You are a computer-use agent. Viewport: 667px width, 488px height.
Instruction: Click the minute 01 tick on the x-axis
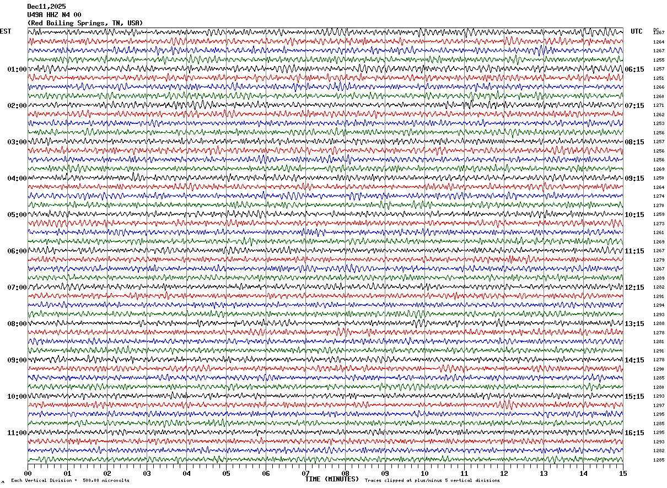coord(67,473)
